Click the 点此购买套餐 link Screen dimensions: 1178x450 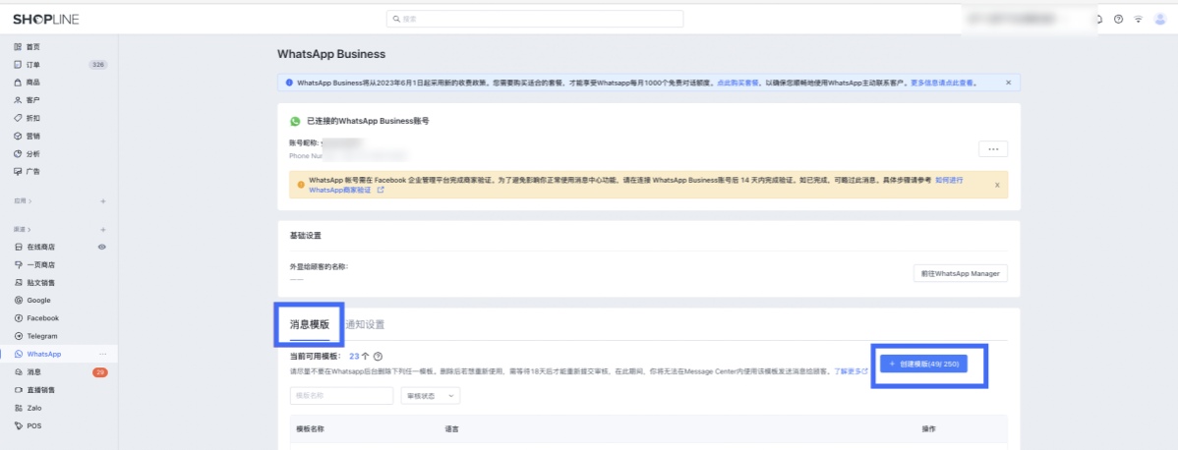pyautogui.click(x=737, y=83)
